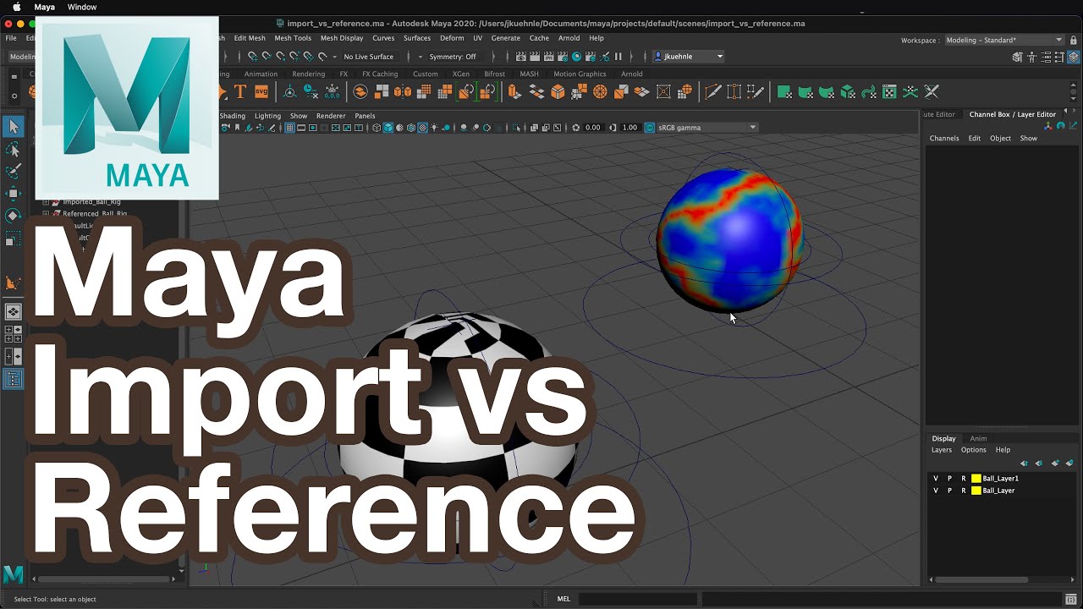Toggle Channel Box icon at top right
The height and width of the screenshot is (609, 1083).
(1075, 57)
